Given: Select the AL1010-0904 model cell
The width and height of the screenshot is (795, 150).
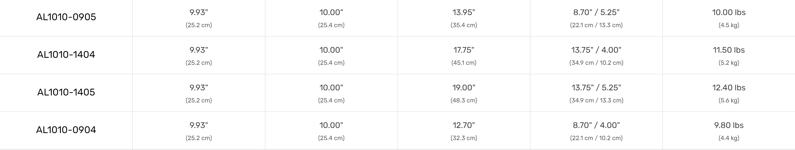Looking at the screenshot, I should coord(66,130).
